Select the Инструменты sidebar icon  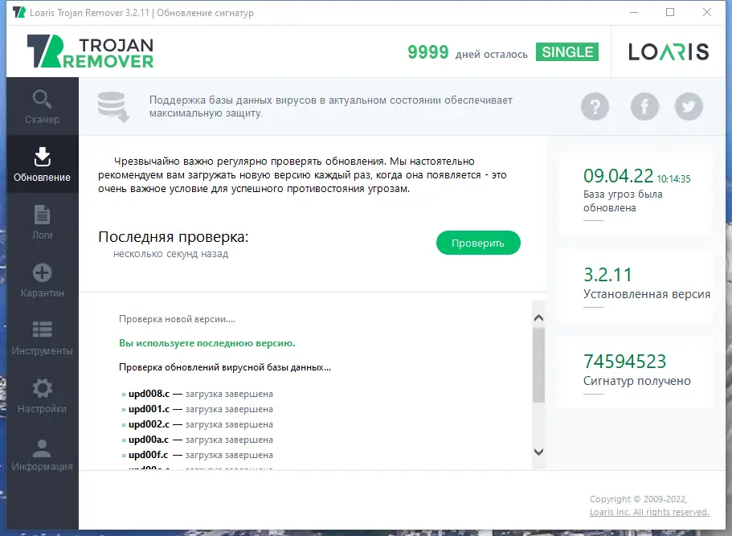[43, 338]
